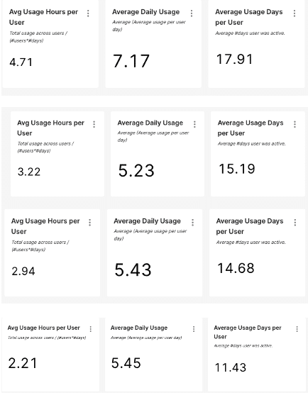Open options menu on card showing 3.22
This screenshot has height=395, width=308.
94,124
